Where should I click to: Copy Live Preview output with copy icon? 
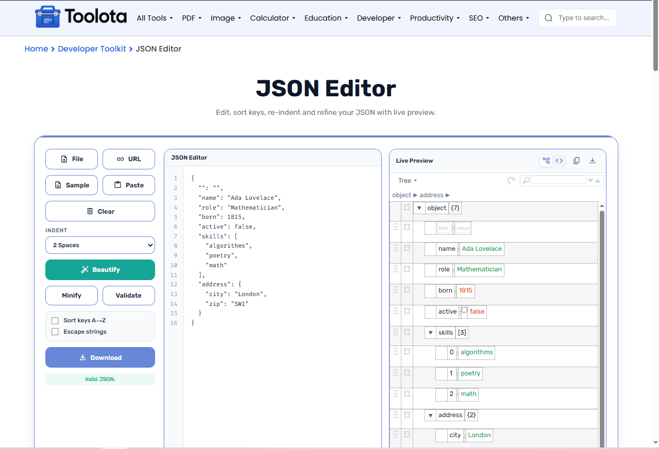click(577, 161)
